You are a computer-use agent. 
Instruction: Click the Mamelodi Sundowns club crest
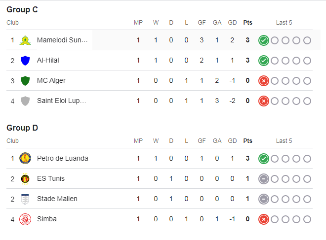[25, 40]
